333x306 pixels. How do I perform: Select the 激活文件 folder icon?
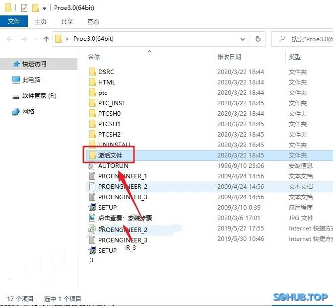click(x=92, y=155)
